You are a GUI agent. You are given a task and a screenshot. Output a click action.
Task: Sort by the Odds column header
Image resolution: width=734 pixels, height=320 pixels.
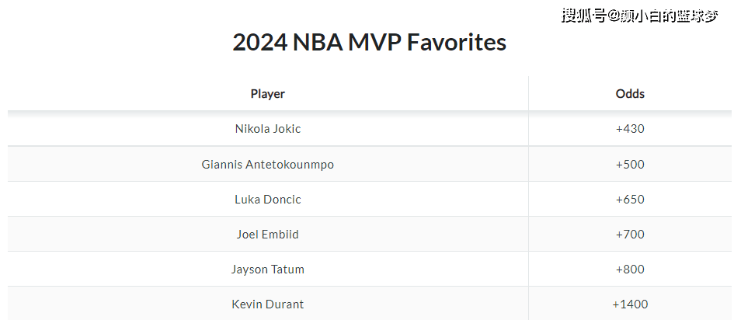point(630,94)
